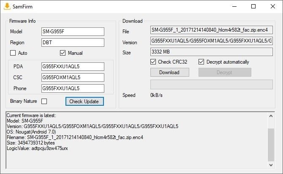Click the Version field in Download
Screen dimensions: 283x174
[212, 41]
